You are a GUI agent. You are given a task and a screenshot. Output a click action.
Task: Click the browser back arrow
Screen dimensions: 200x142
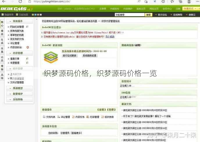pyautogui.click(x=4, y=1)
